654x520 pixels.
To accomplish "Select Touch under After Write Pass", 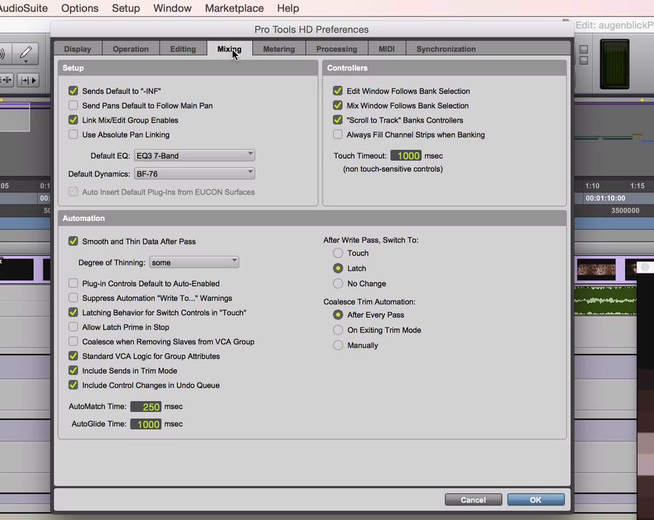I will pos(338,253).
